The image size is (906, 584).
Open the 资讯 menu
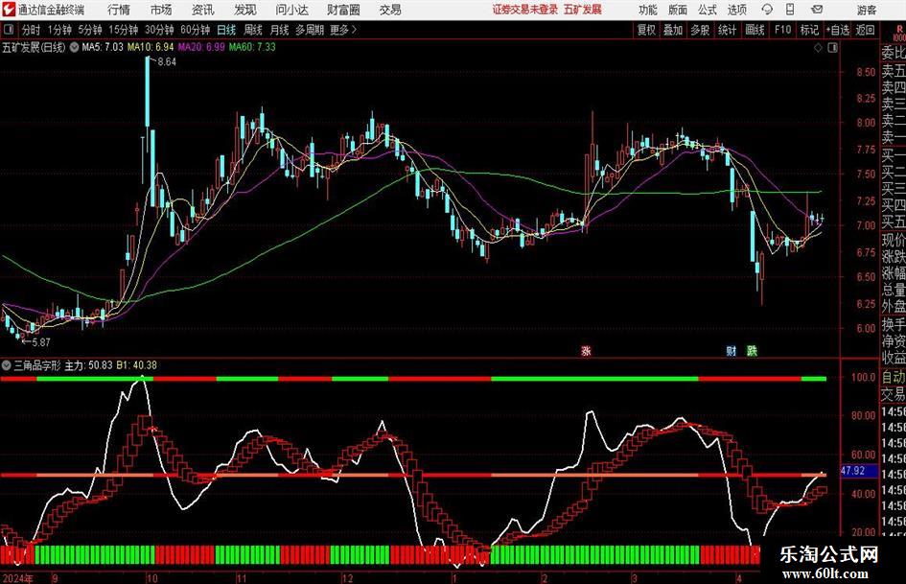(203, 10)
